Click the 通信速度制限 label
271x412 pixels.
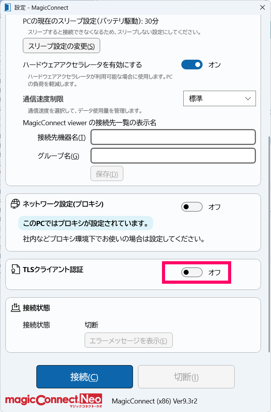tap(43, 99)
